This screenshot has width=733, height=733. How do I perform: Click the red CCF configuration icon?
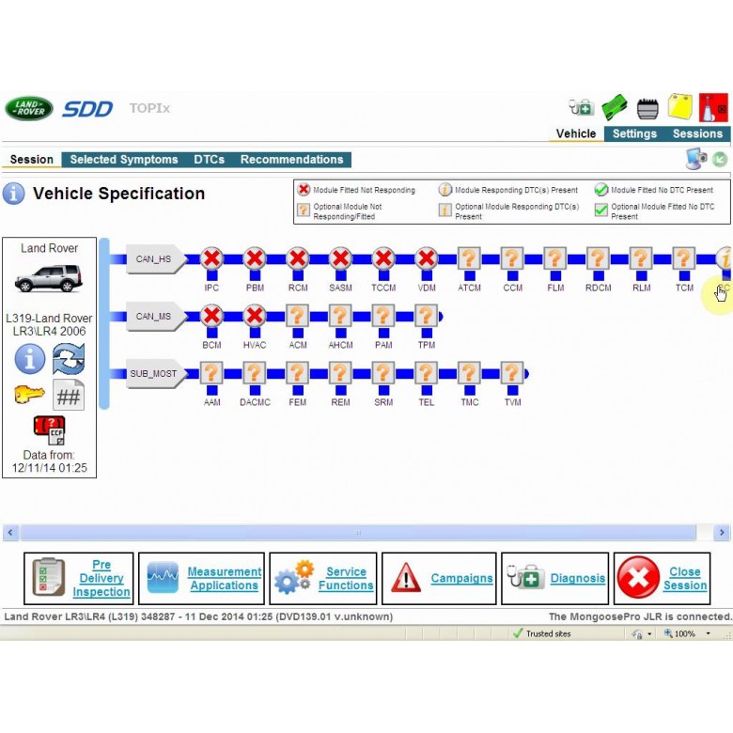(50, 430)
